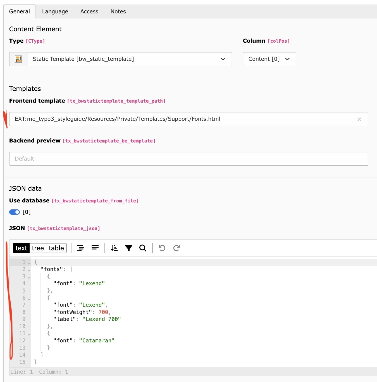This screenshot has width=377, height=382.
Task: Clear the Frontend template field with X icon
Action: 359,119
